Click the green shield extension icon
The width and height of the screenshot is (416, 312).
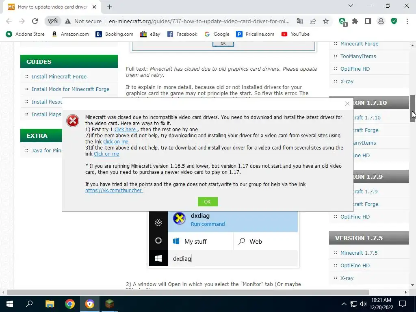(394, 21)
